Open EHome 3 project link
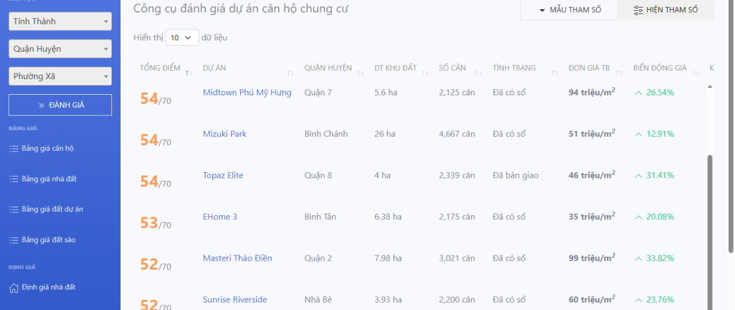The height and width of the screenshot is (310, 735). click(x=220, y=216)
